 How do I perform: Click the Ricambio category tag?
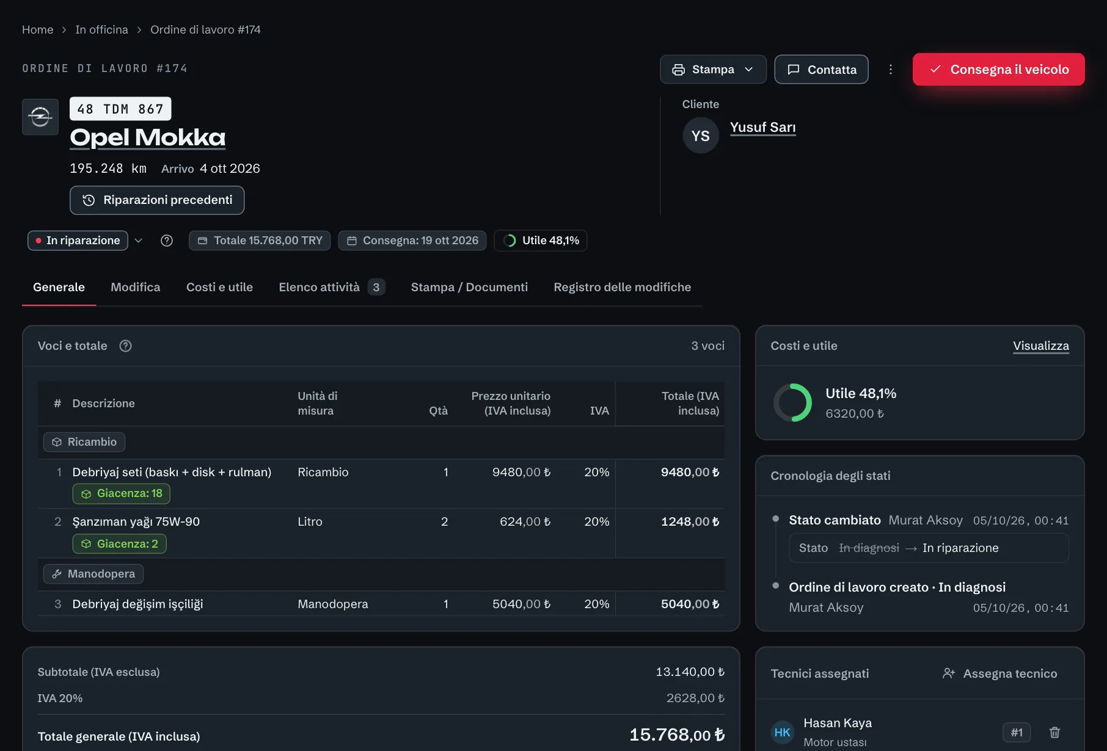(84, 442)
